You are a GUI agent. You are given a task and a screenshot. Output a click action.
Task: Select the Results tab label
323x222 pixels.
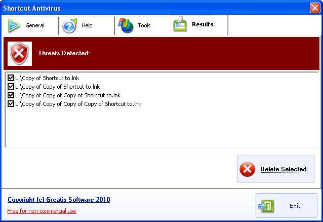203,24
